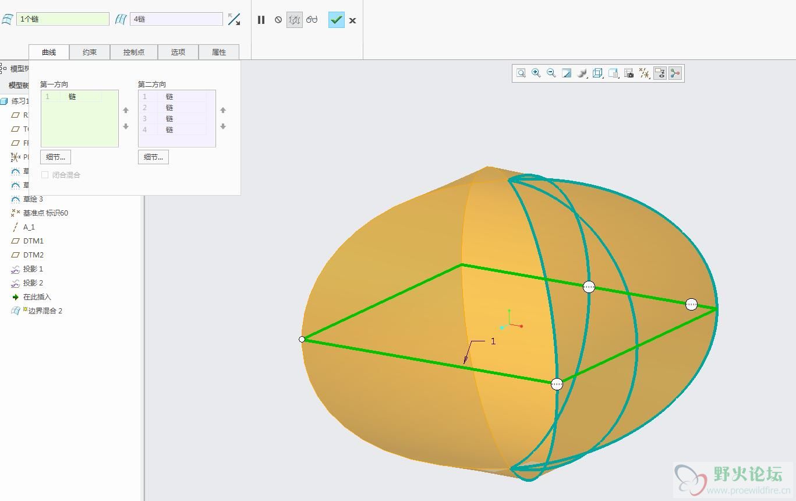Click the left endpoint drag handle

click(302, 339)
